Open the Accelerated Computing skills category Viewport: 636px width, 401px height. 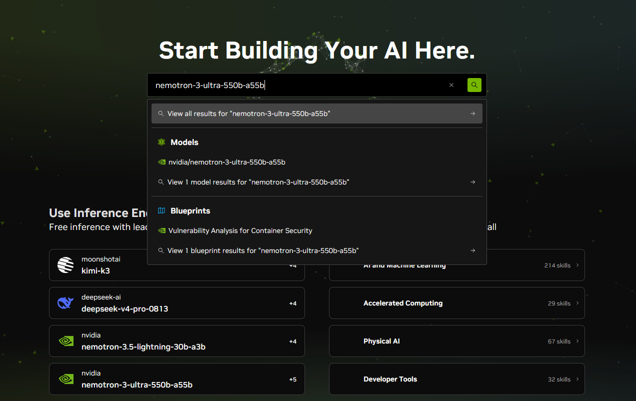(x=457, y=303)
